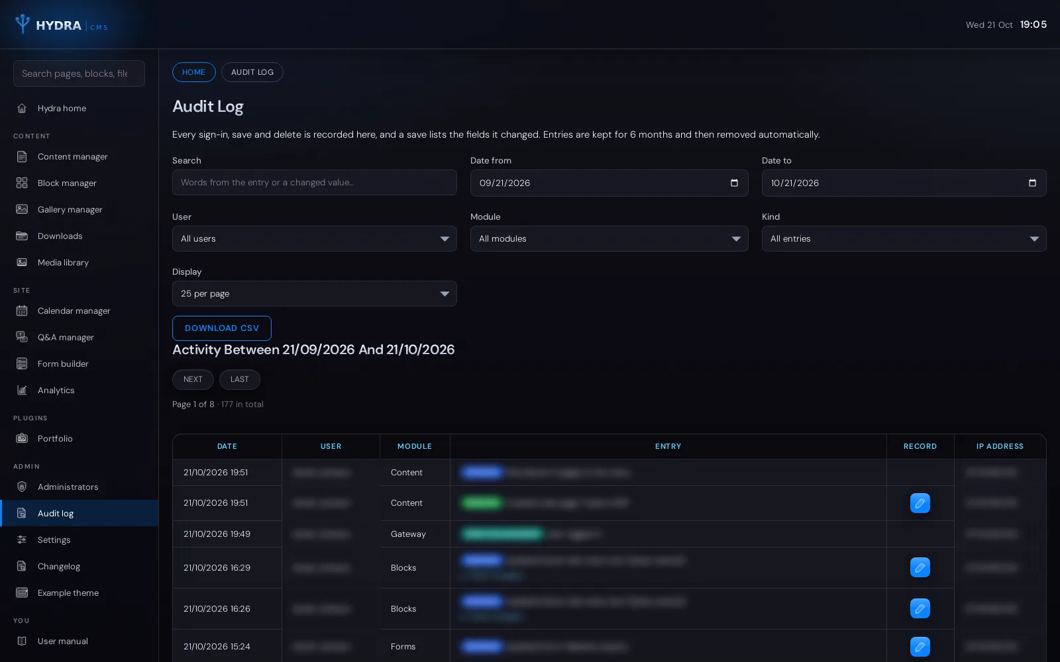Click the MODULE column header

point(415,446)
